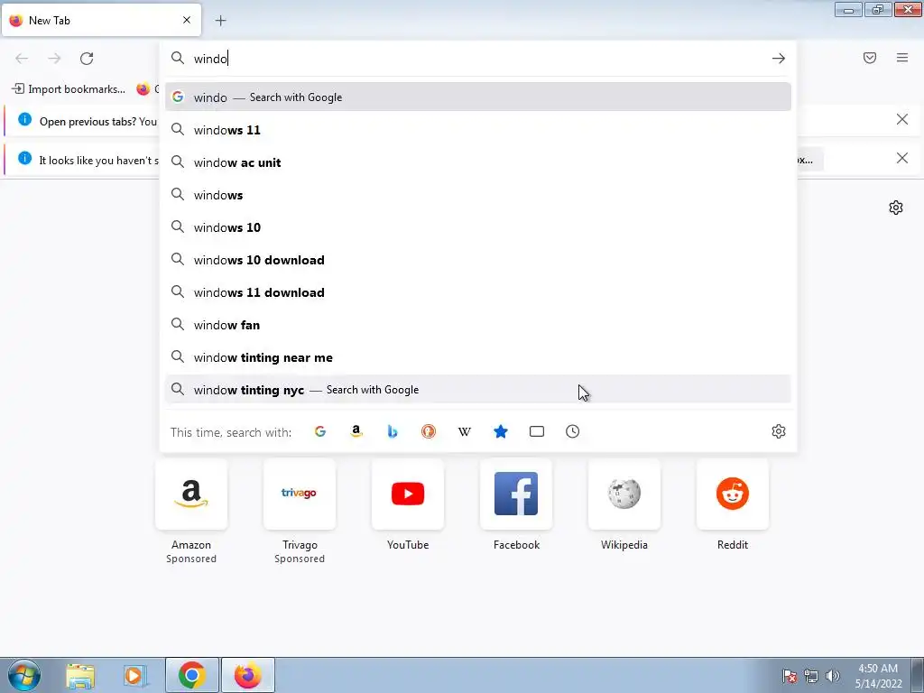
Task: Search open tabs with the tab icon
Action: pyautogui.click(x=537, y=431)
